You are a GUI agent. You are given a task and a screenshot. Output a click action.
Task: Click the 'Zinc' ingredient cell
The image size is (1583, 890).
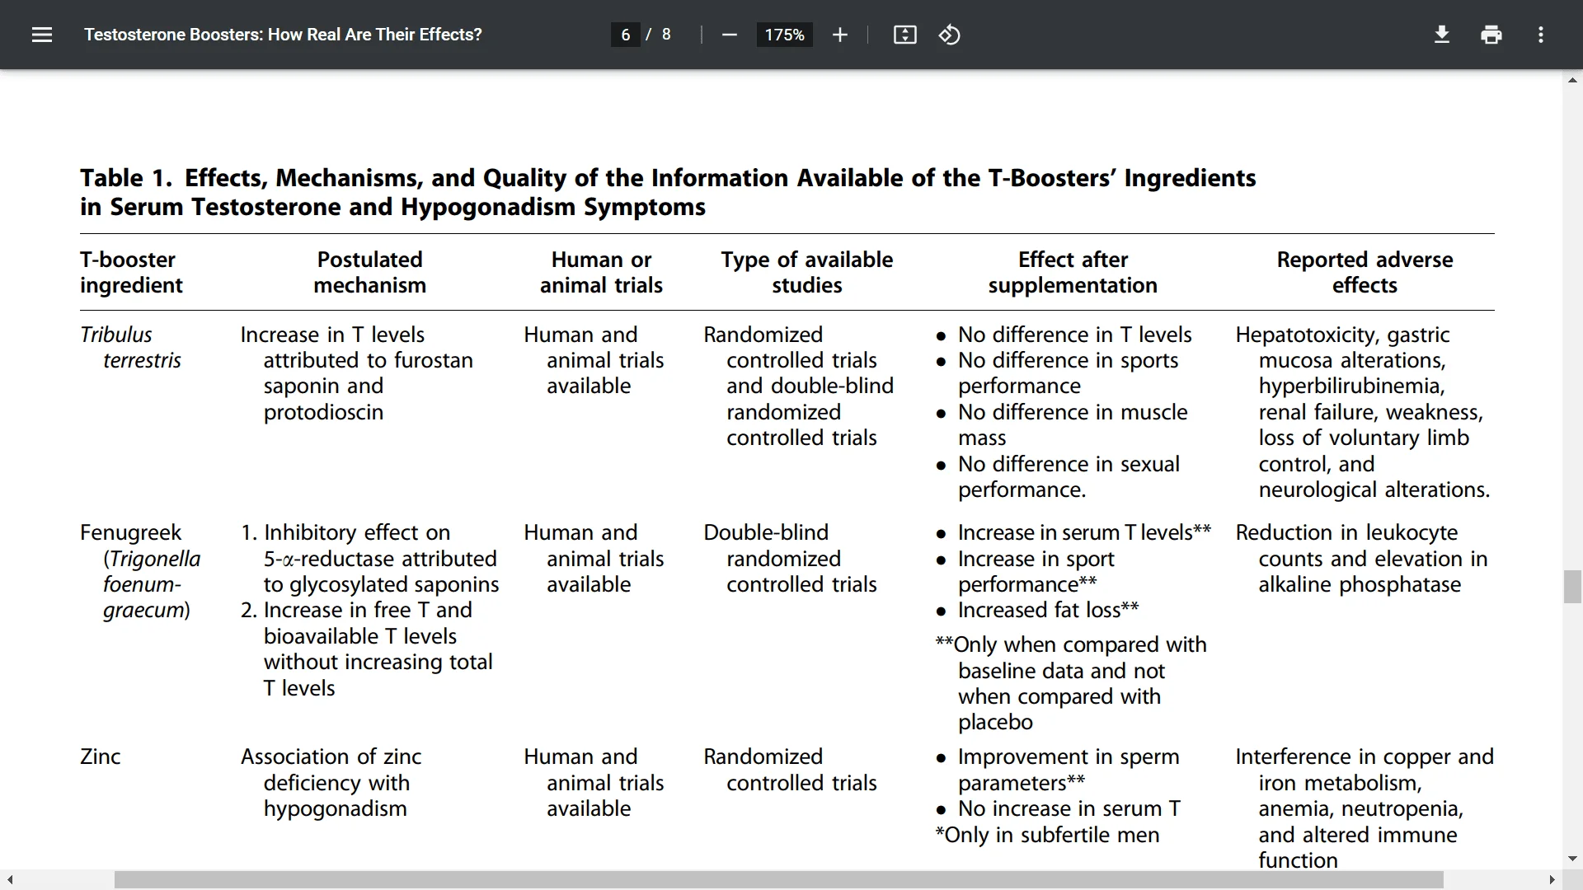coord(100,756)
